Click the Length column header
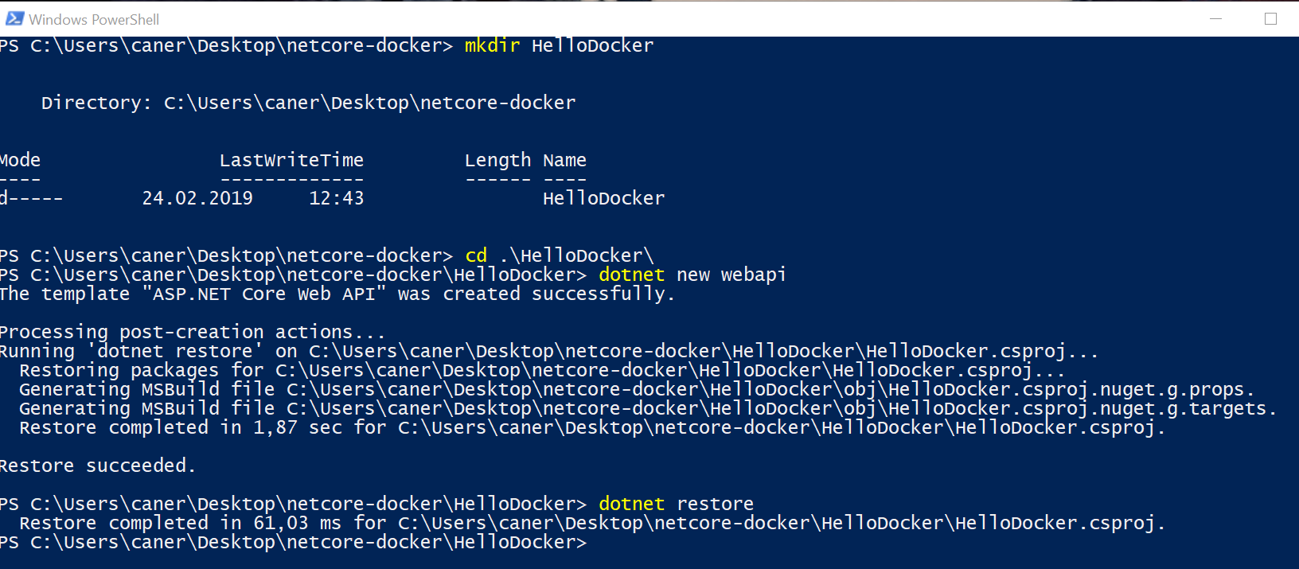The image size is (1299, 569). [497, 160]
